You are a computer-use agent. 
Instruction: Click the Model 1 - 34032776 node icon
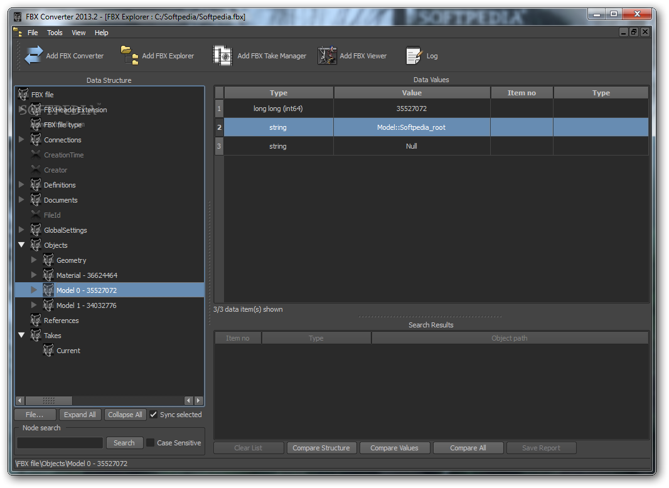48,305
